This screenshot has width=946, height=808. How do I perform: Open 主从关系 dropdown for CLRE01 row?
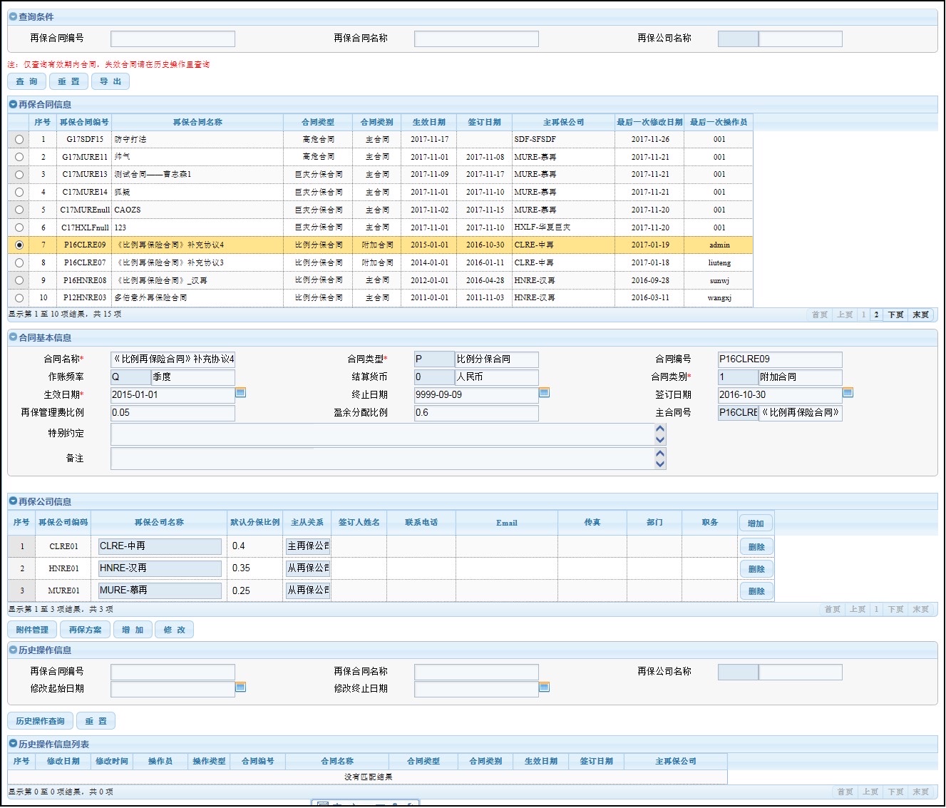point(308,546)
